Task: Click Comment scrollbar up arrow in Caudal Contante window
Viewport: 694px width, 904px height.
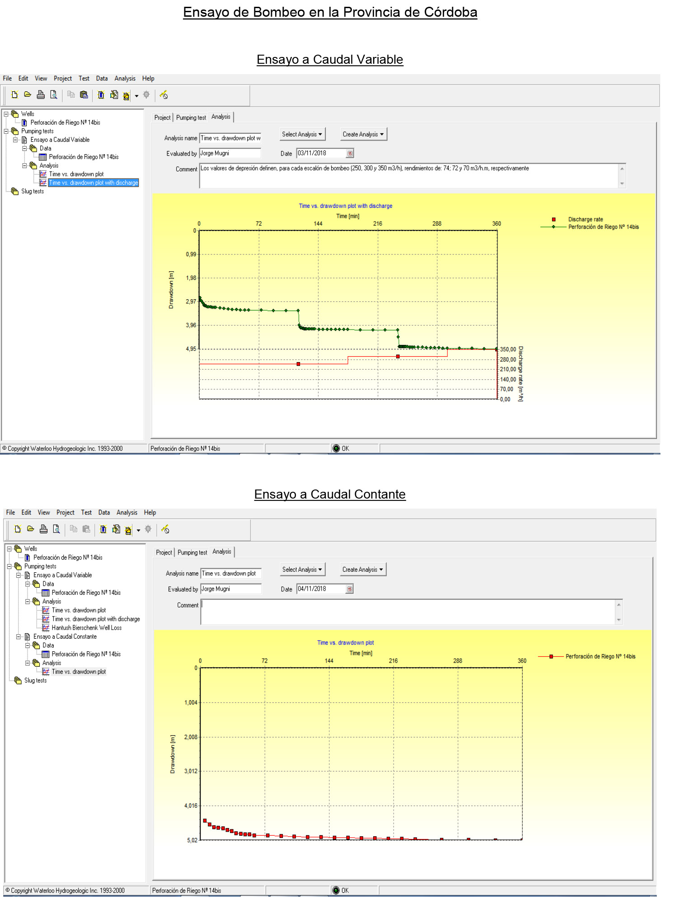Action: [x=619, y=604]
